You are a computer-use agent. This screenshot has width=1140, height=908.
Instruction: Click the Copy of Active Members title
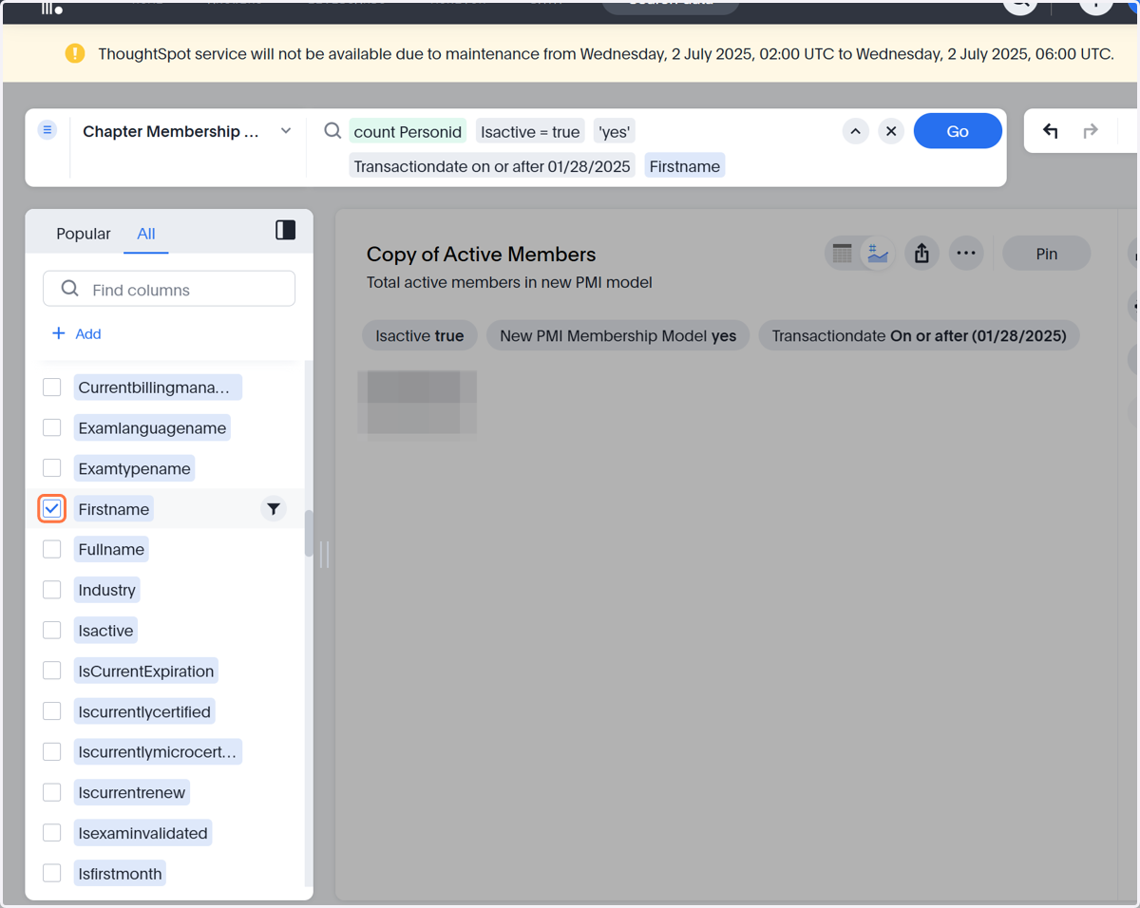tap(481, 254)
